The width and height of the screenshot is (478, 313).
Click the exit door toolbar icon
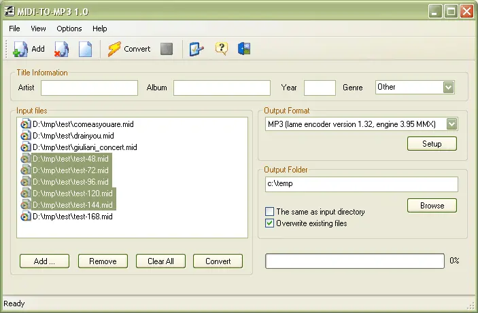244,49
